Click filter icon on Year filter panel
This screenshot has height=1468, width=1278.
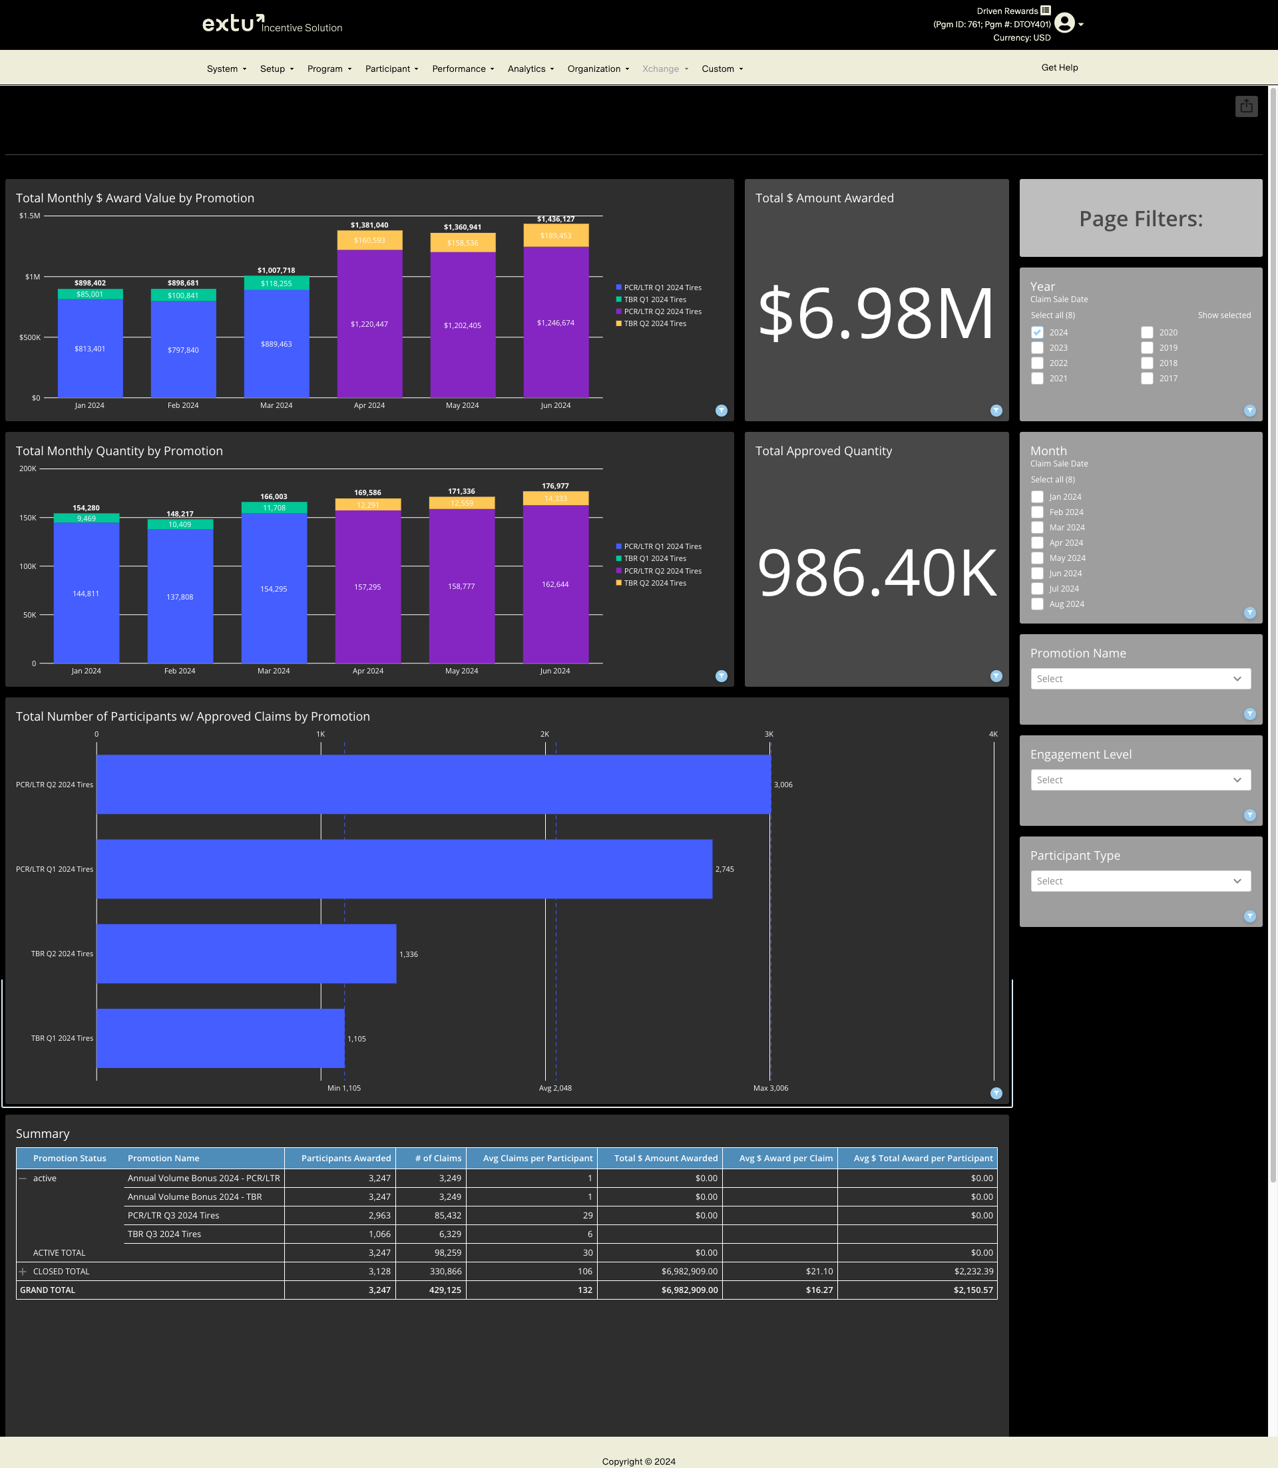[x=1249, y=410]
